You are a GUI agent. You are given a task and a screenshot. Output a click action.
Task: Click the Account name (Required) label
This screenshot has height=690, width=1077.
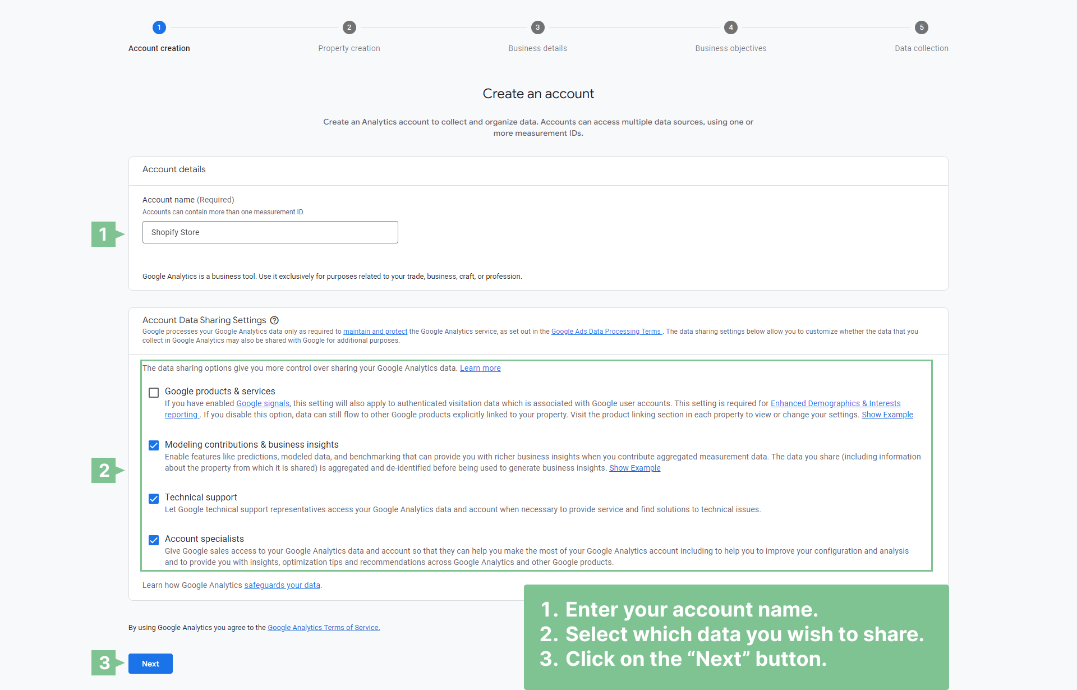188,200
